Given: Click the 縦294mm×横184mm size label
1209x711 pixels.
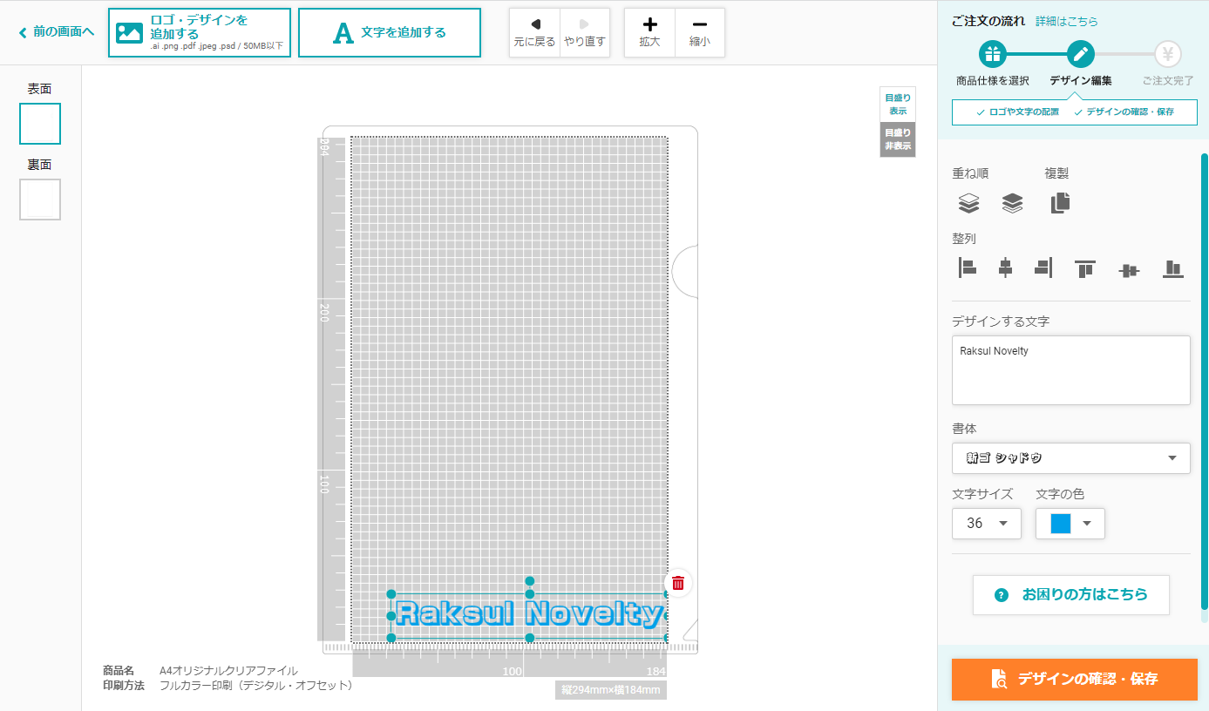Looking at the screenshot, I should (611, 691).
